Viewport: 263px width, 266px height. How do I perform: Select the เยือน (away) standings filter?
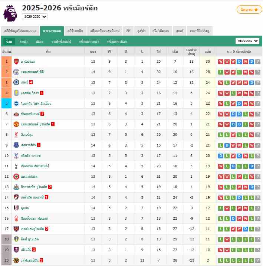[x=40, y=41]
